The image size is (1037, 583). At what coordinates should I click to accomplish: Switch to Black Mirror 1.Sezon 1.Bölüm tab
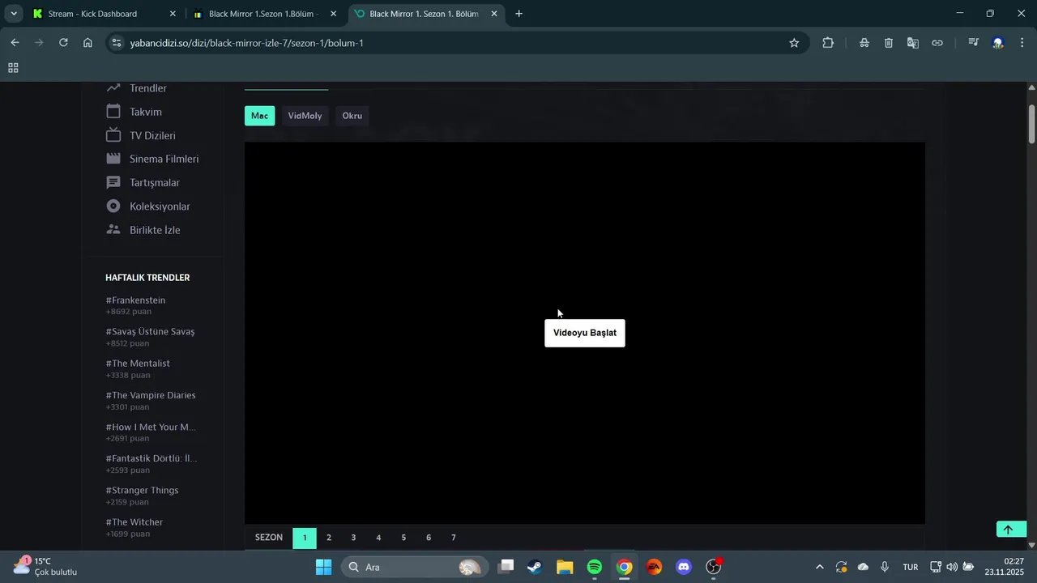[x=263, y=14]
